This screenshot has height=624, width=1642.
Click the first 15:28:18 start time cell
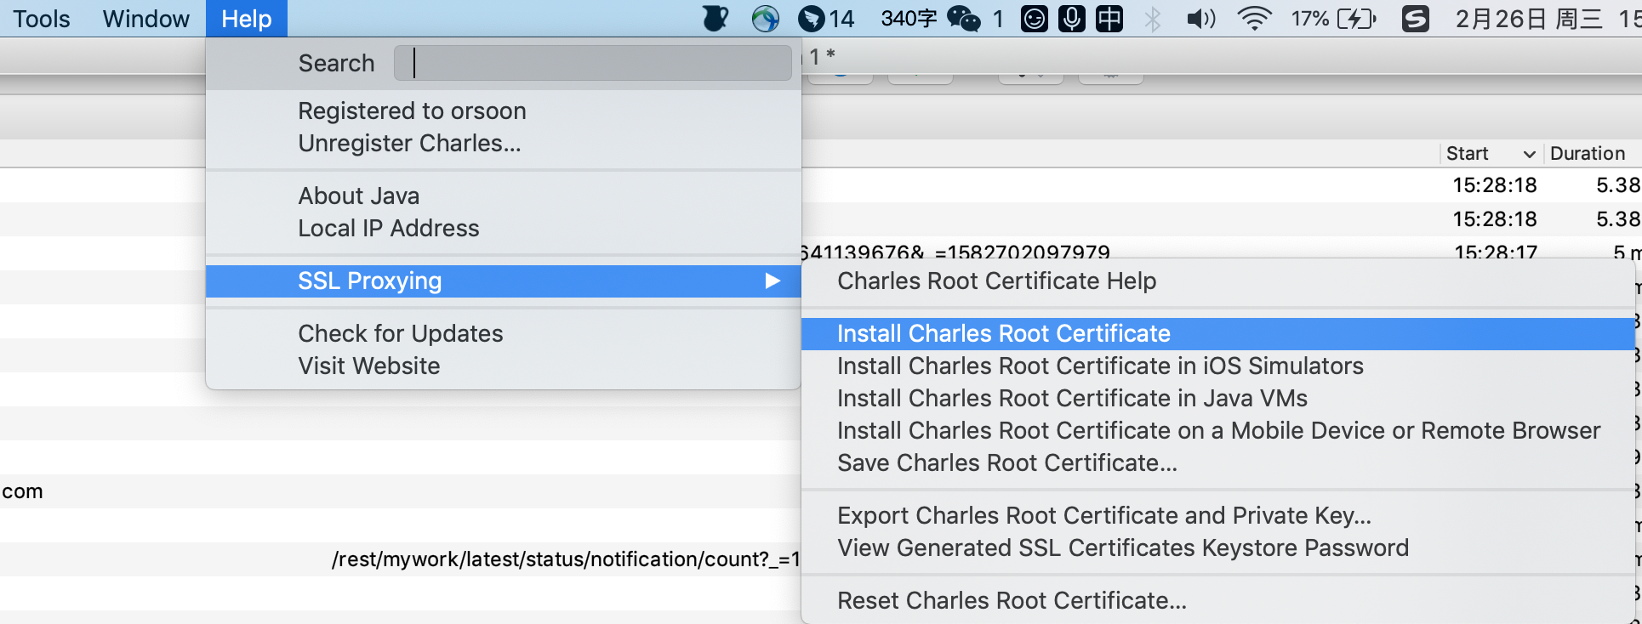coord(1494,185)
